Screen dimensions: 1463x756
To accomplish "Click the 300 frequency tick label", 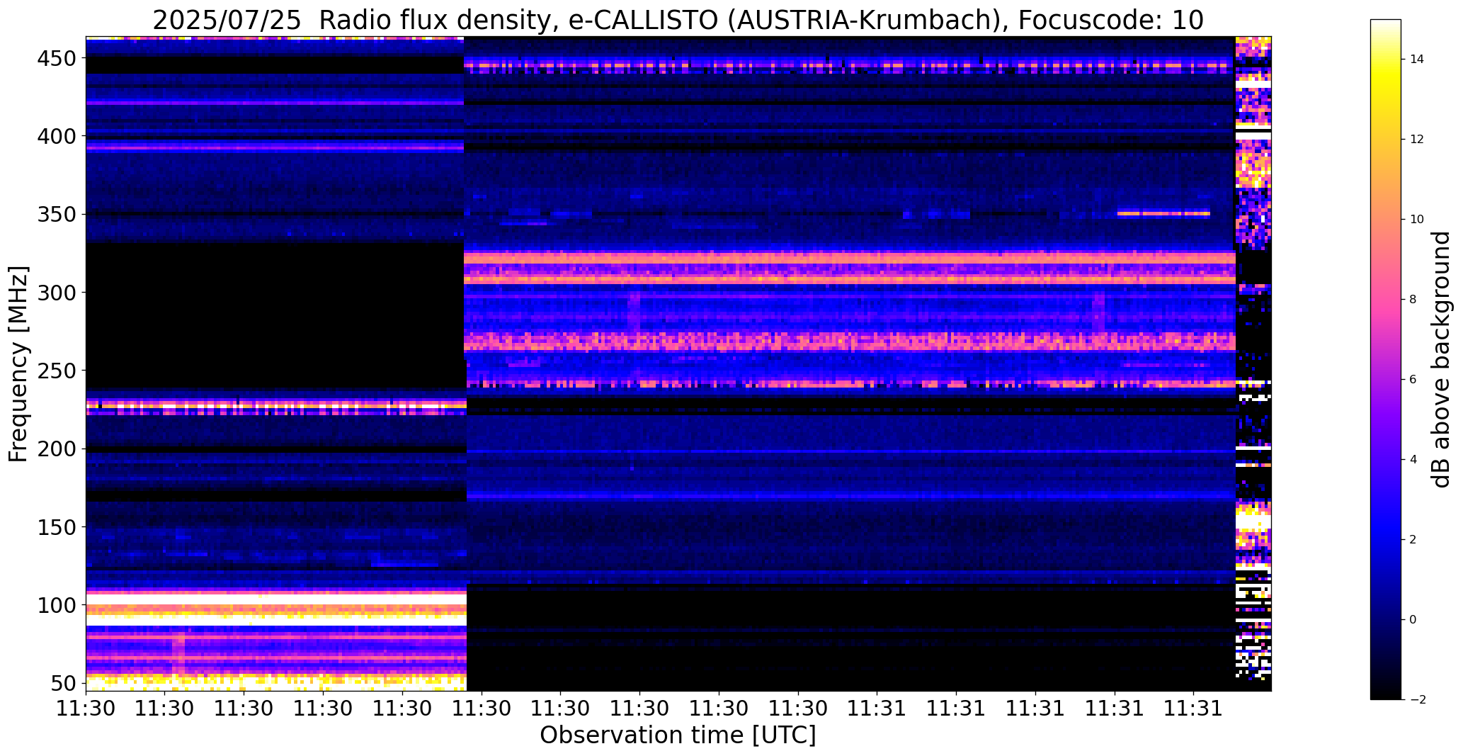I will tap(55, 292).
